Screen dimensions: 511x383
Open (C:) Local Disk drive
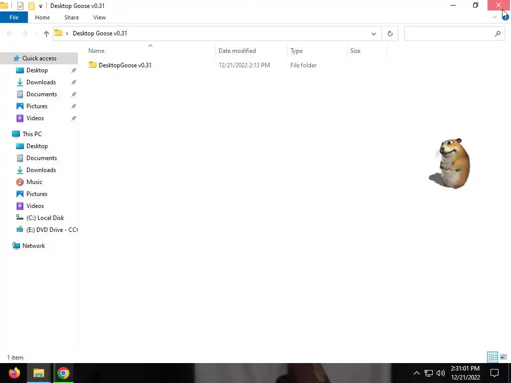point(45,218)
